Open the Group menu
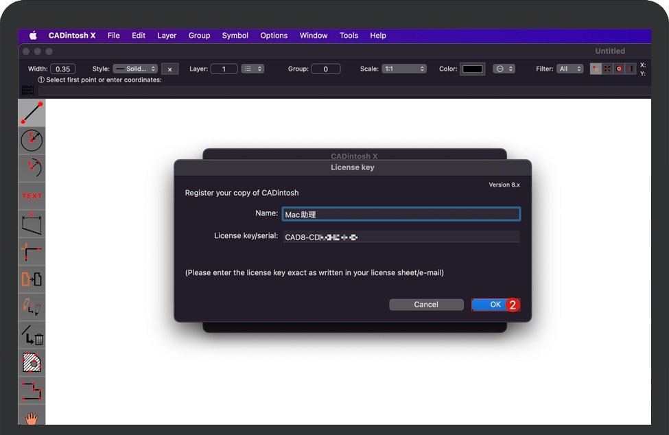 point(199,36)
